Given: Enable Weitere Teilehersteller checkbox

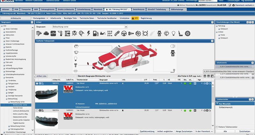Looking at the screenshot, I should click(x=217, y=127).
